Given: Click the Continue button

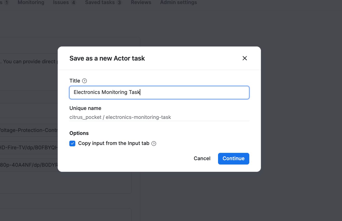Looking at the screenshot, I should 234,159.
